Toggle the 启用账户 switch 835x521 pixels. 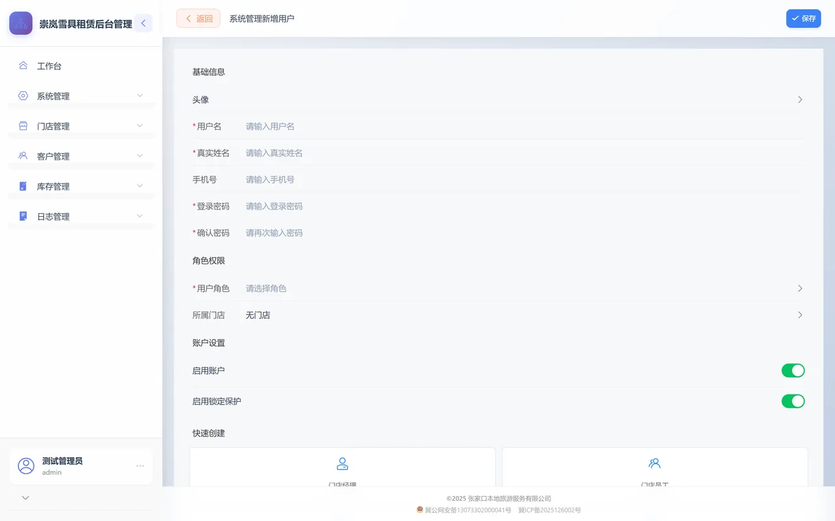(x=793, y=371)
